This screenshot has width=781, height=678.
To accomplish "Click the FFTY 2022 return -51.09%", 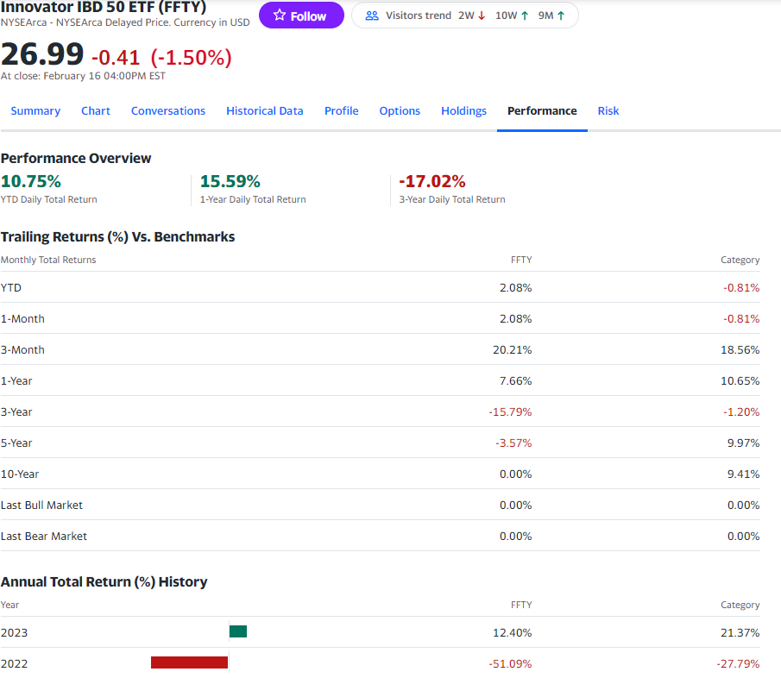I will [x=510, y=663].
